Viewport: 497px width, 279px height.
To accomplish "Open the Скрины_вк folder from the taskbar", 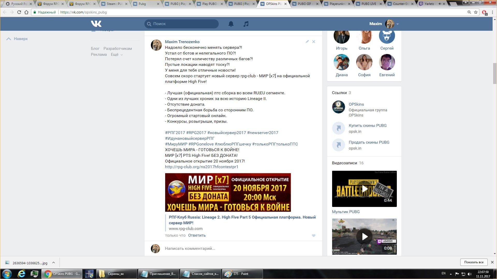I will (x=116, y=274).
